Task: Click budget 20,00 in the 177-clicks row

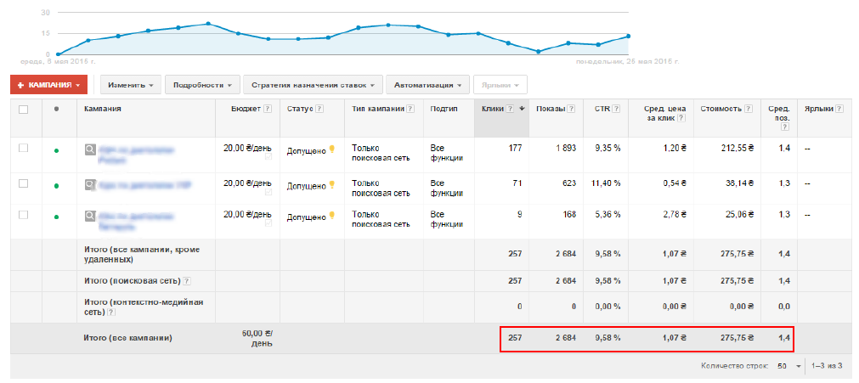Action: click(247, 148)
